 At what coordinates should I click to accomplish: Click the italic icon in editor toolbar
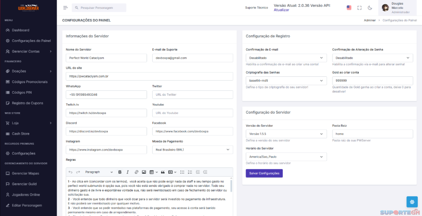[x=128, y=172]
